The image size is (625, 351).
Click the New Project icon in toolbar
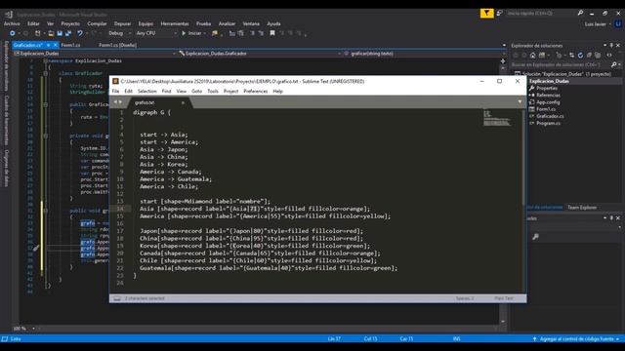(x=38, y=33)
